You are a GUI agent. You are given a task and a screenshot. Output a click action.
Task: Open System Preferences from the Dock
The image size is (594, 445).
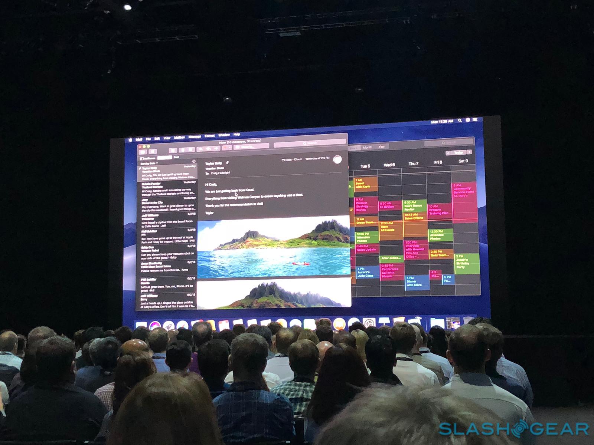pos(369,323)
